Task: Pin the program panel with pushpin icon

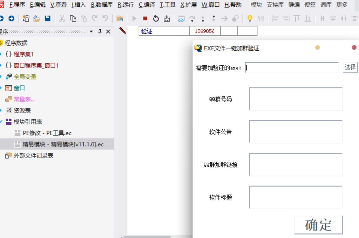Action: coord(100,32)
